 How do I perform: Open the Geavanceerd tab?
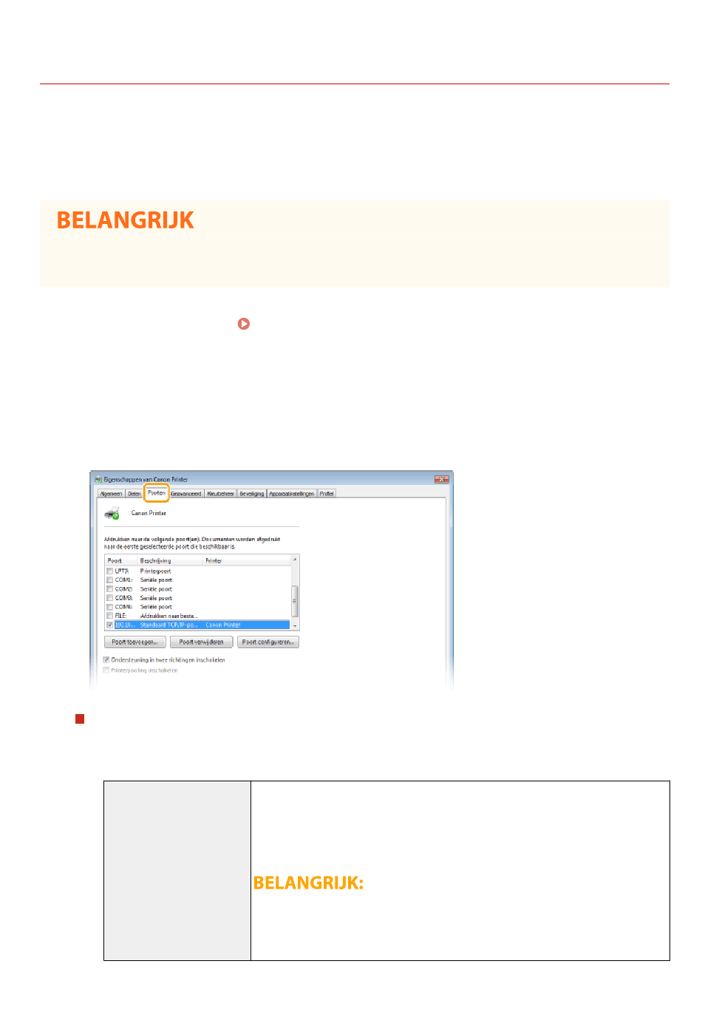186,494
